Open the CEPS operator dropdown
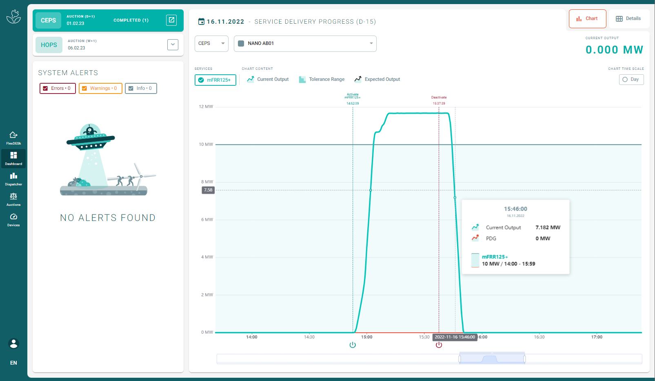This screenshot has height=381, width=655. pos(211,44)
